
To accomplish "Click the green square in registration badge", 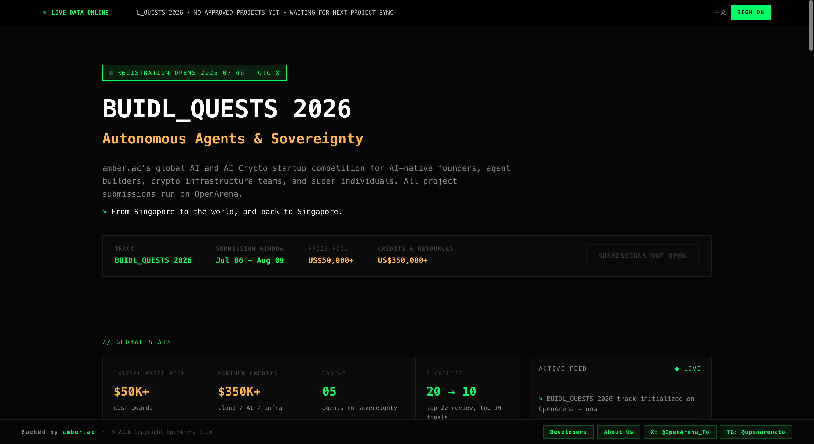I will (x=111, y=73).
